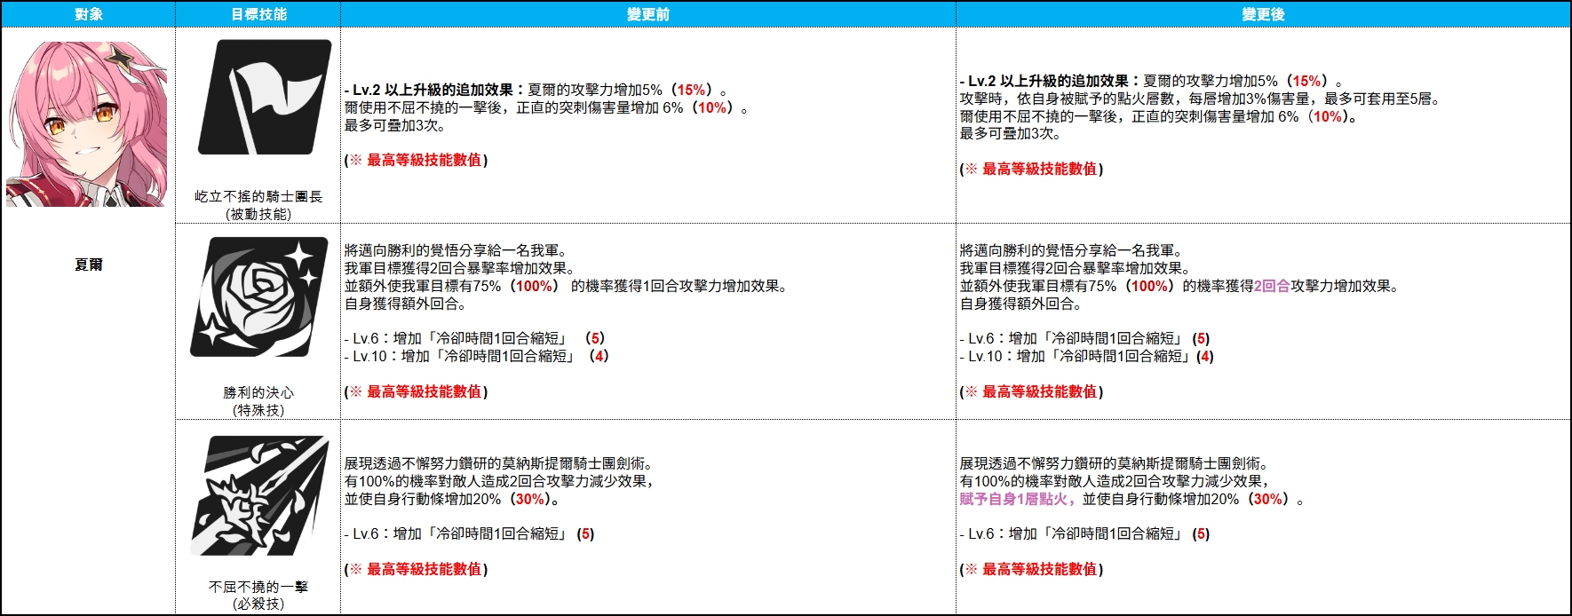Image resolution: width=1572 pixels, height=616 pixels.
Task: Select 最多可疊加3次 in the 變更前 column
Action: coord(395,125)
